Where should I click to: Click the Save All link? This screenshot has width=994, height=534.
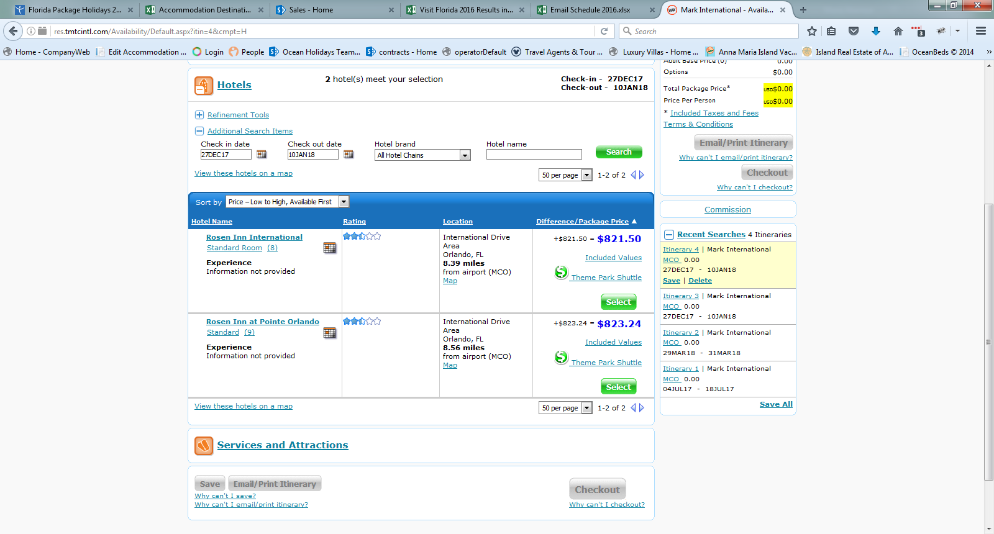pyautogui.click(x=776, y=404)
